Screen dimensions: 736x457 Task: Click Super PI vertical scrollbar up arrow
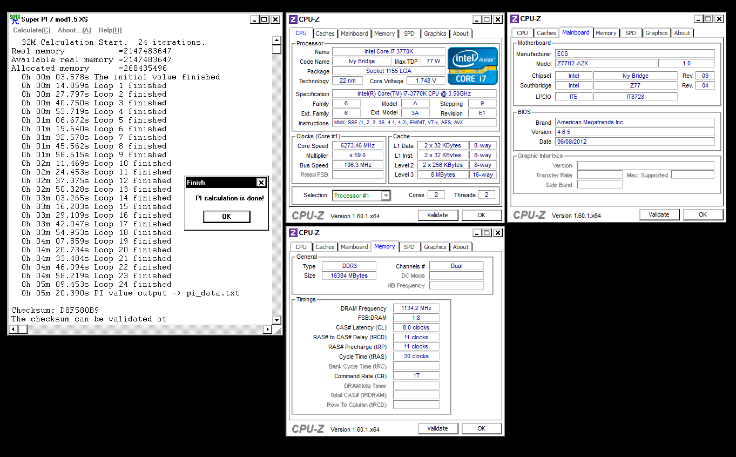(x=276, y=41)
